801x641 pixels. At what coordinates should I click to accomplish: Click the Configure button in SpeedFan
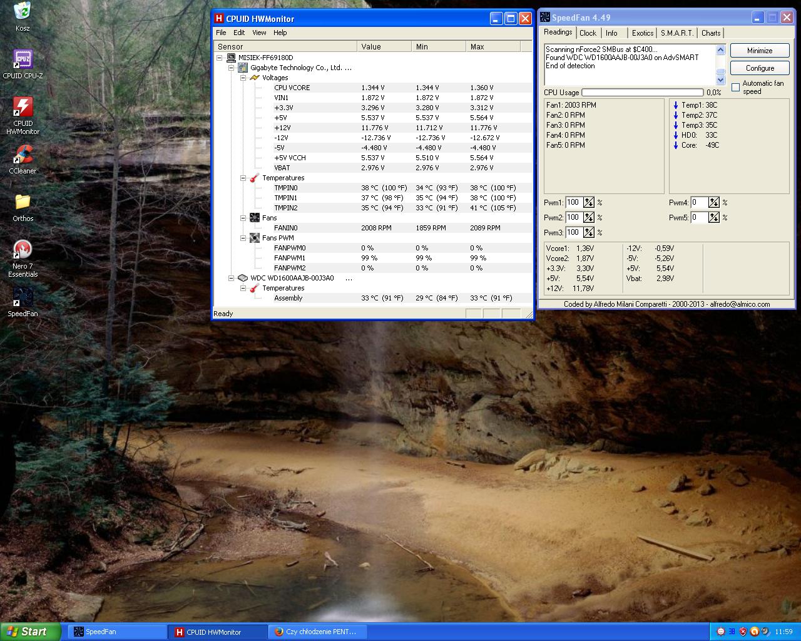760,68
